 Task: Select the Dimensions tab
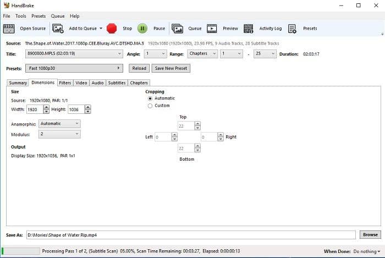tap(43, 83)
